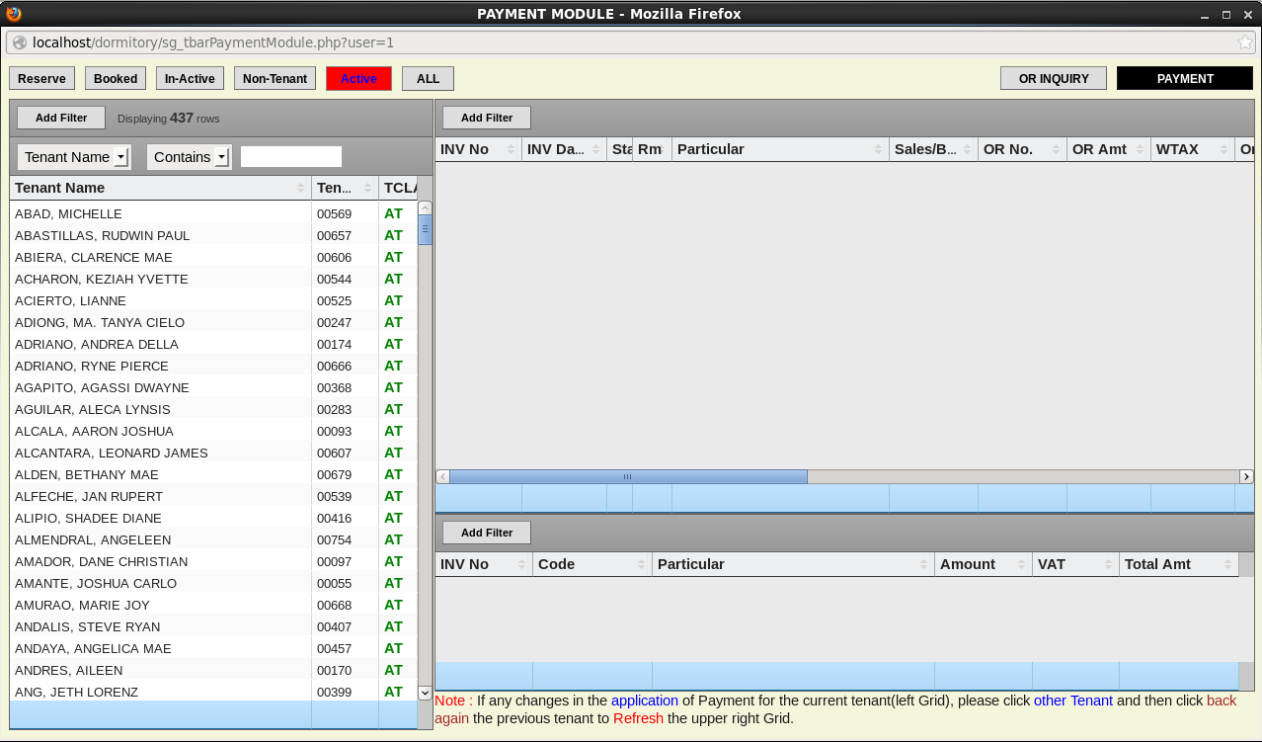
Task: Click the tenant list scroll down arrow
Action: pyautogui.click(x=425, y=694)
